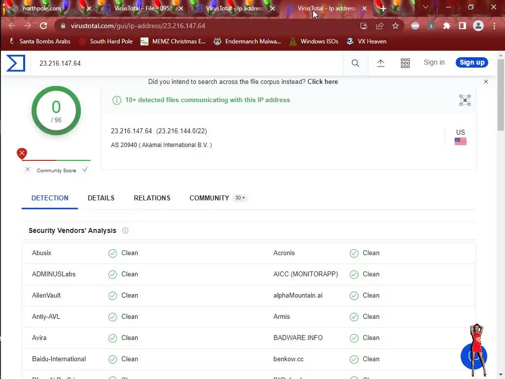Vote malicious with the X icon
Screen dimensions: 505x379
[x=28, y=170]
